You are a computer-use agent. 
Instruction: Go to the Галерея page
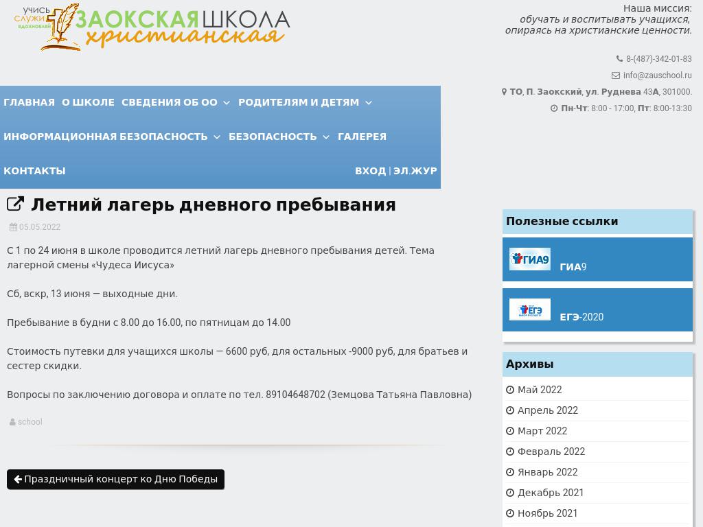[x=362, y=137]
